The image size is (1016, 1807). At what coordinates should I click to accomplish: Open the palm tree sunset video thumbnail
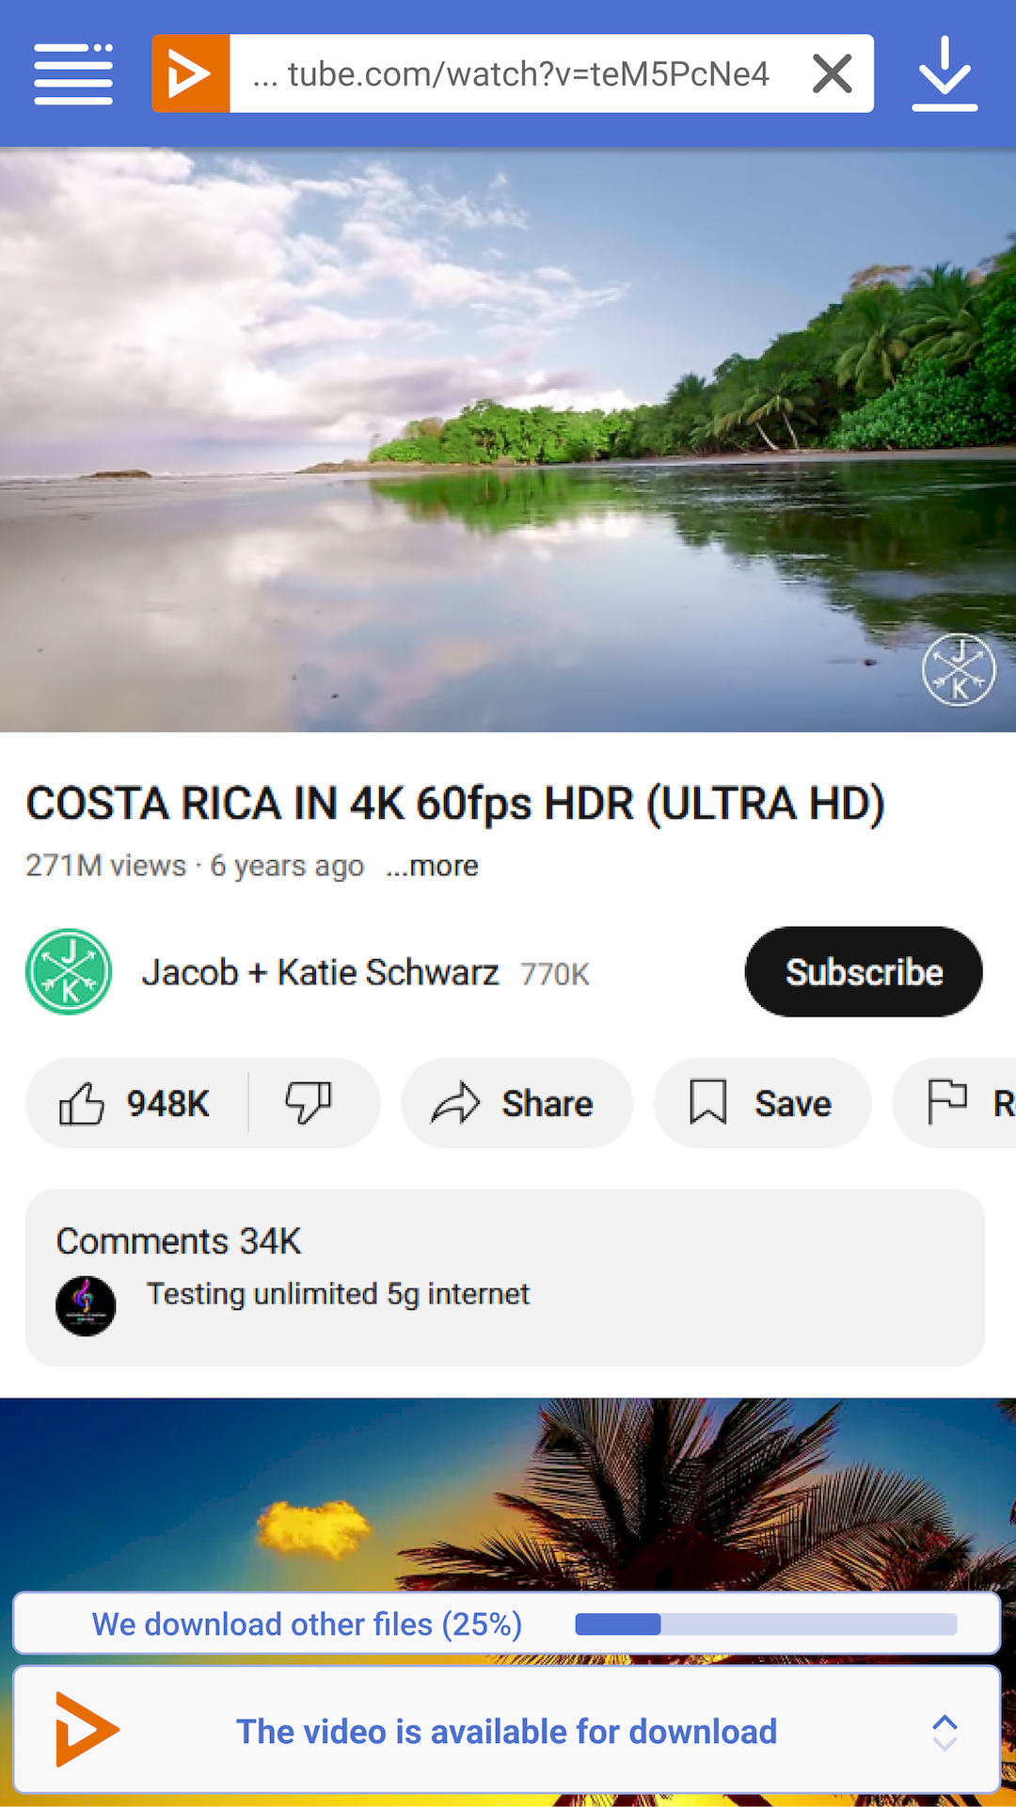[x=508, y=1496]
